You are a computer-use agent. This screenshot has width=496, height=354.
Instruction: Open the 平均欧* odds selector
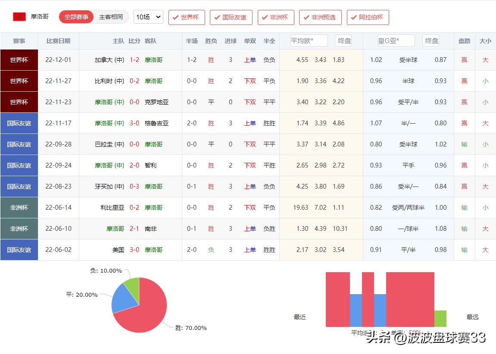[309, 40]
